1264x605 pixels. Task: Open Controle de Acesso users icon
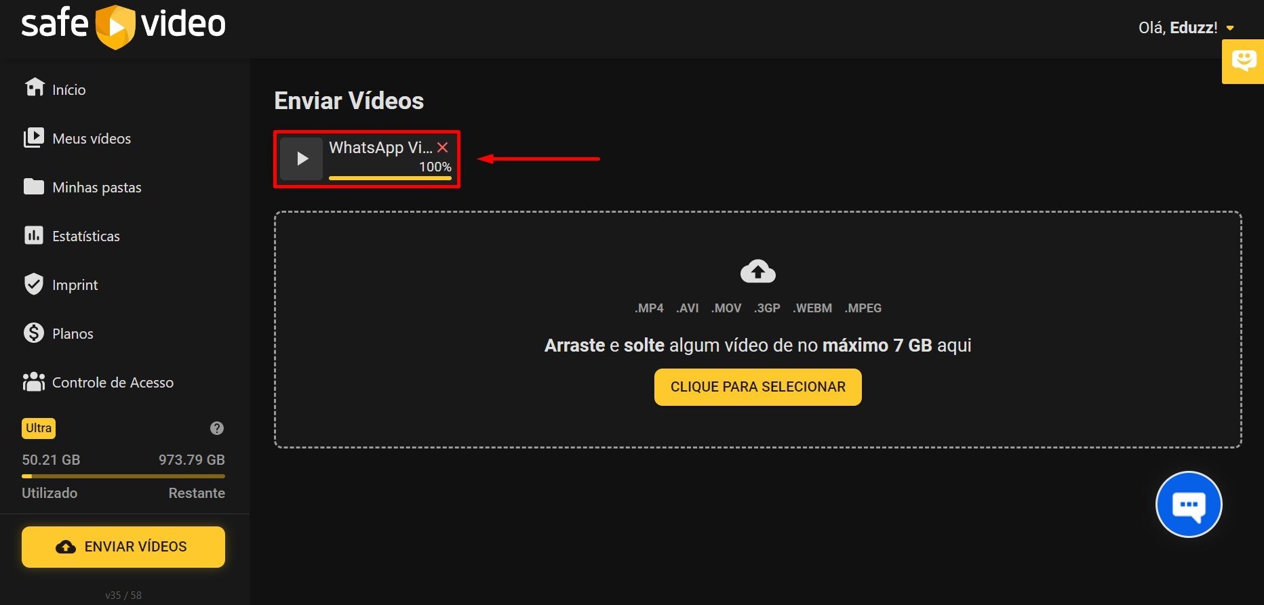pos(33,382)
